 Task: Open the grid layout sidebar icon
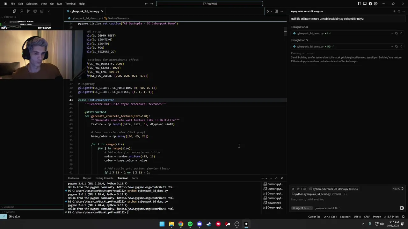point(42,11)
